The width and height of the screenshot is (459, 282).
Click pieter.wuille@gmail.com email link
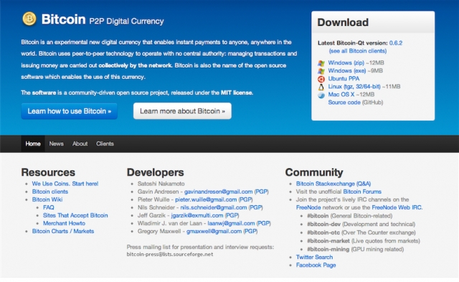206,199
